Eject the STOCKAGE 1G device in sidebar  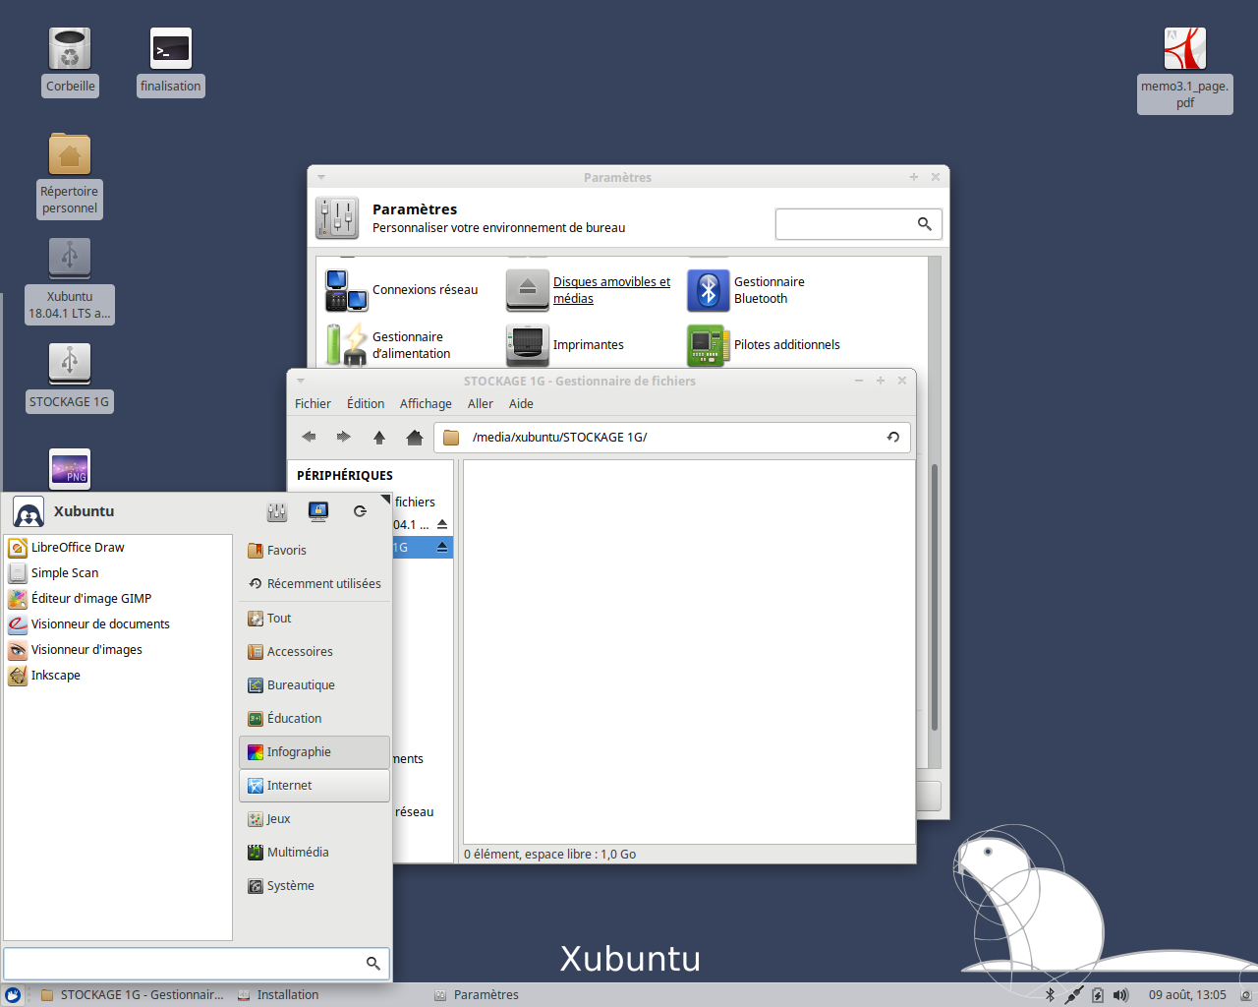point(442,547)
